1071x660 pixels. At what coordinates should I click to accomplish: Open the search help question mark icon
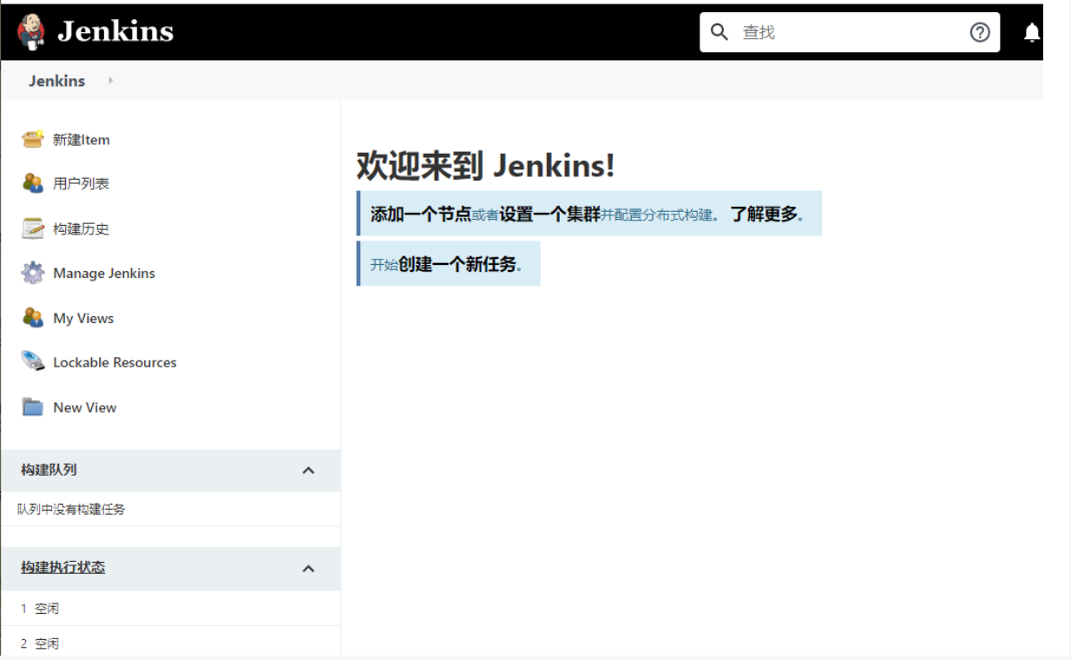pyautogui.click(x=980, y=32)
